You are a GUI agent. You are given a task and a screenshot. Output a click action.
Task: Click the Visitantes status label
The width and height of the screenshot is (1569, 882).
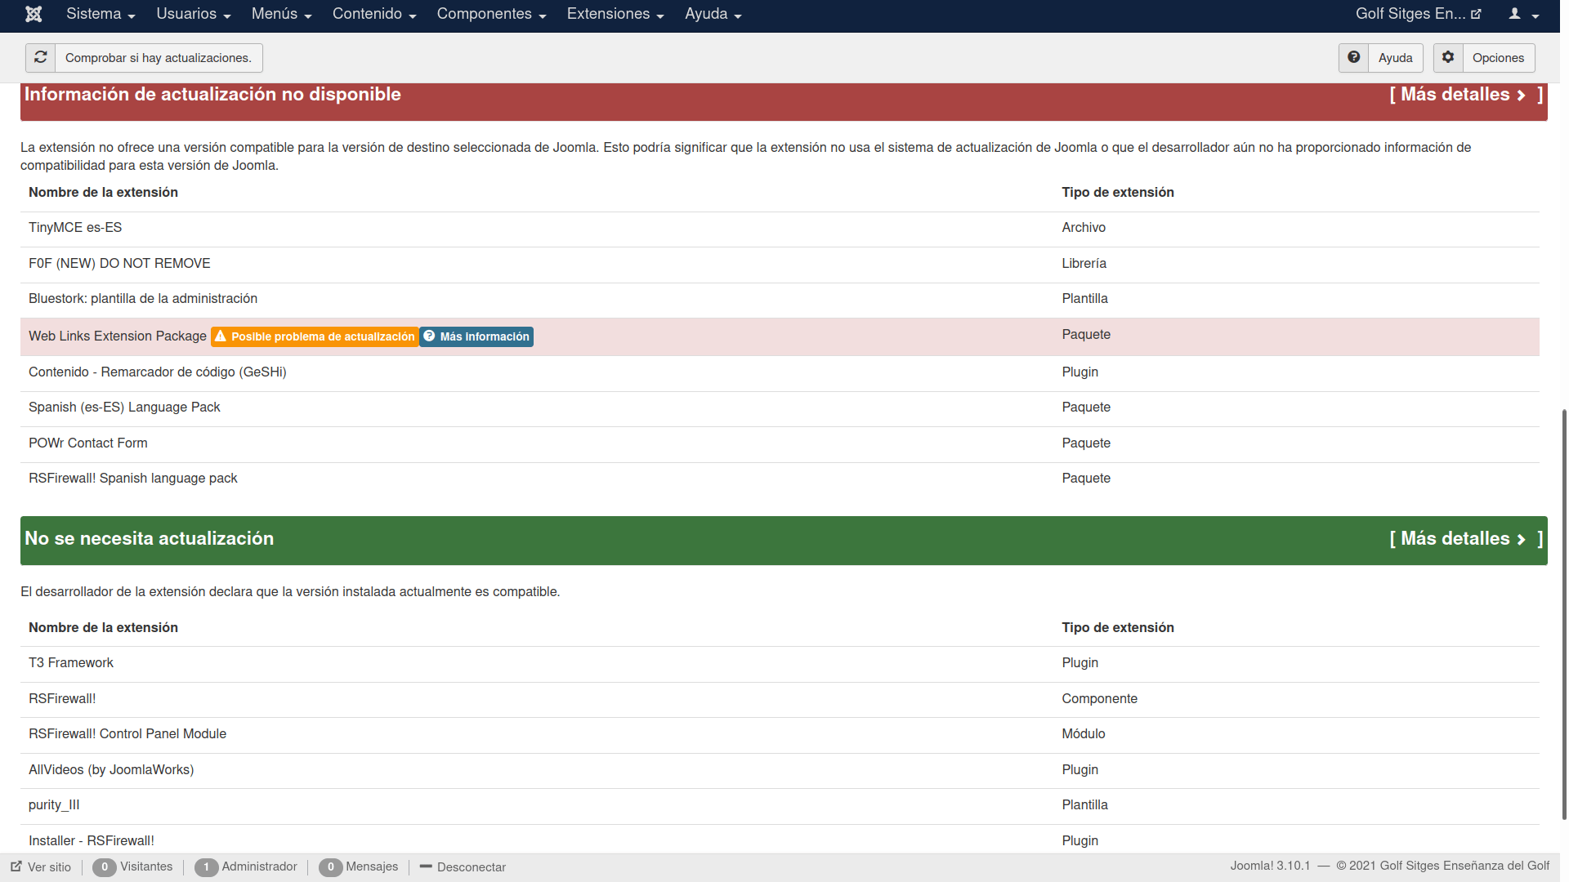(146, 866)
